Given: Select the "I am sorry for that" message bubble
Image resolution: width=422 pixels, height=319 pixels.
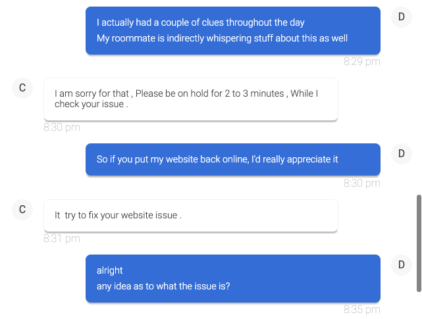Looking at the screenshot, I should [190, 99].
